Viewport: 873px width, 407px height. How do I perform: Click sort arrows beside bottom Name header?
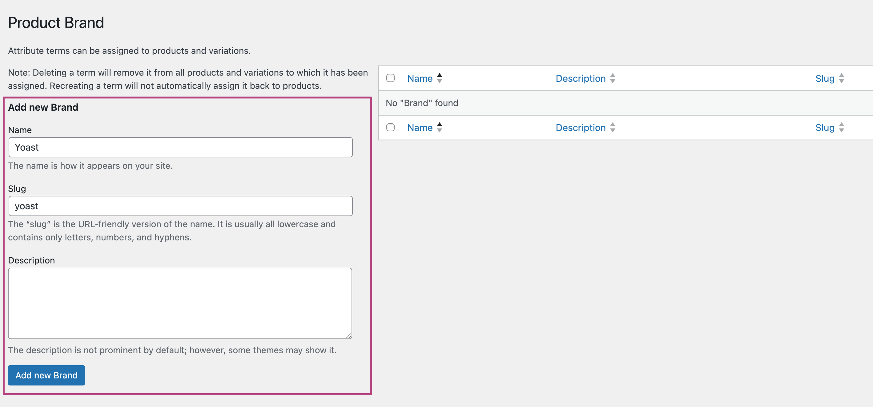tap(440, 128)
